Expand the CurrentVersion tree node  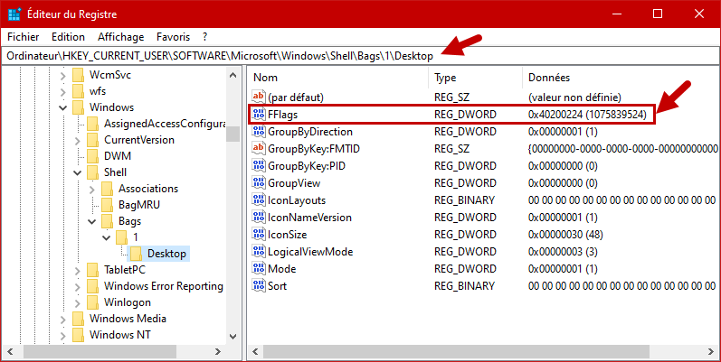78,141
